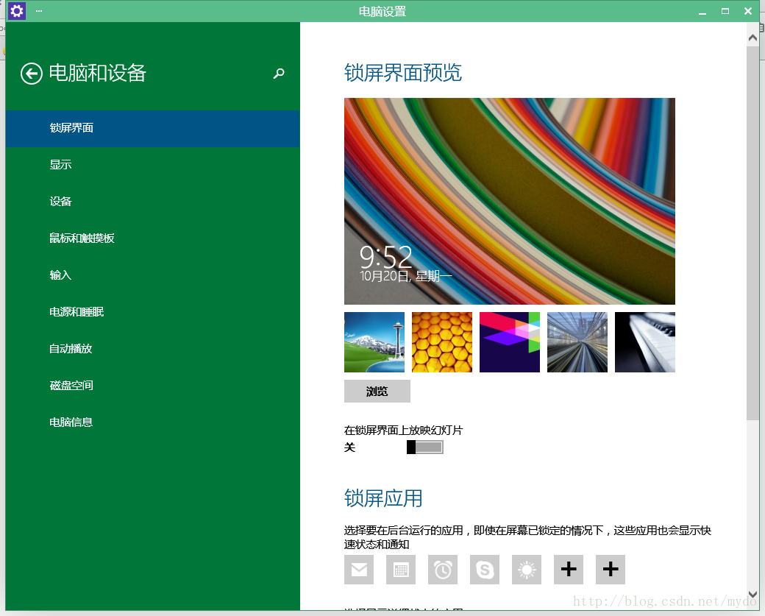Open the three-dots menu in title bar

click(39, 11)
